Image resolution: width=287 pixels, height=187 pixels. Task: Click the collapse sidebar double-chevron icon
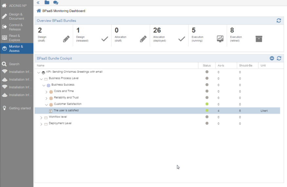38,3
